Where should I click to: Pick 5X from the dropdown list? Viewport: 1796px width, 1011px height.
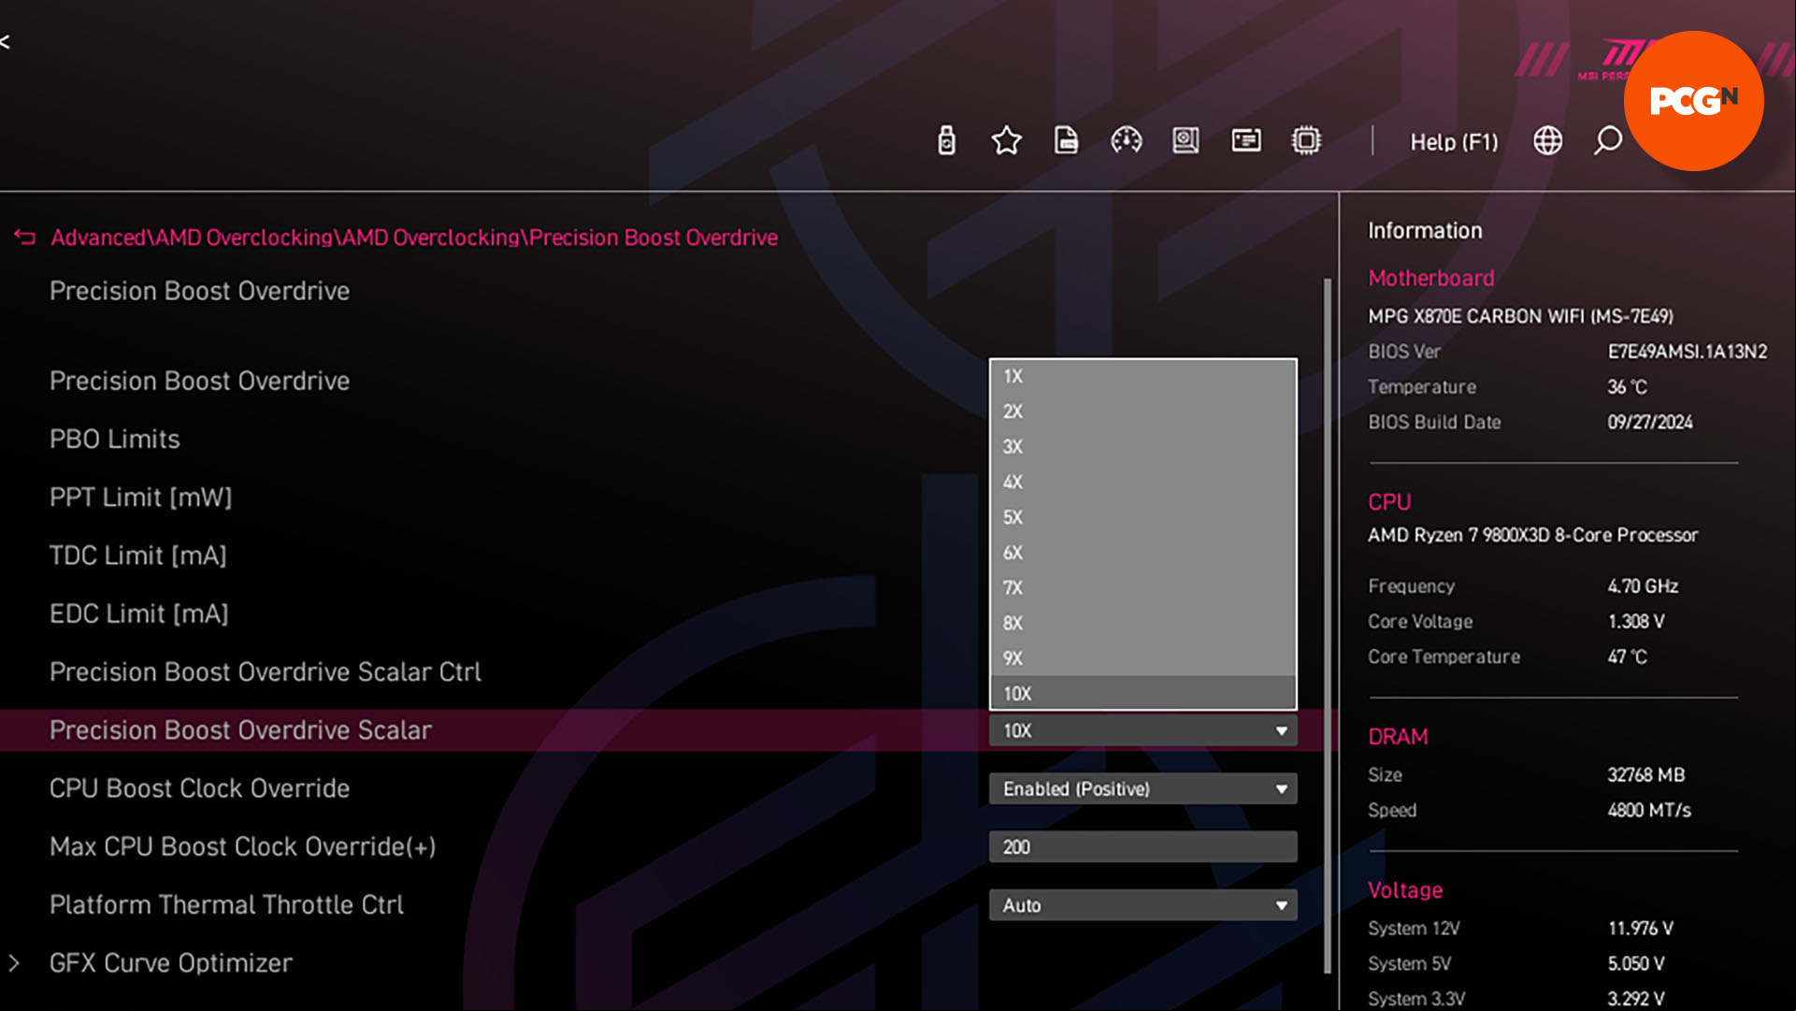coord(1142,517)
